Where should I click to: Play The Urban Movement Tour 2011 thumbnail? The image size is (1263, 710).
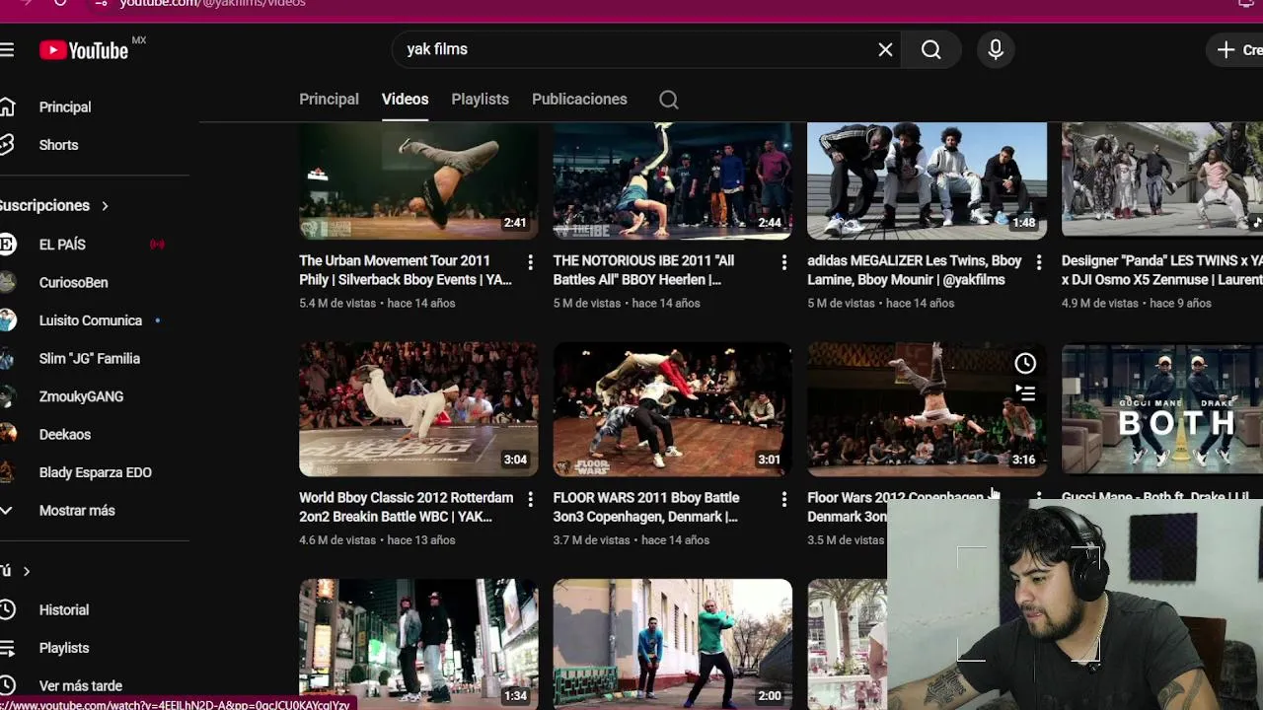tap(418, 181)
